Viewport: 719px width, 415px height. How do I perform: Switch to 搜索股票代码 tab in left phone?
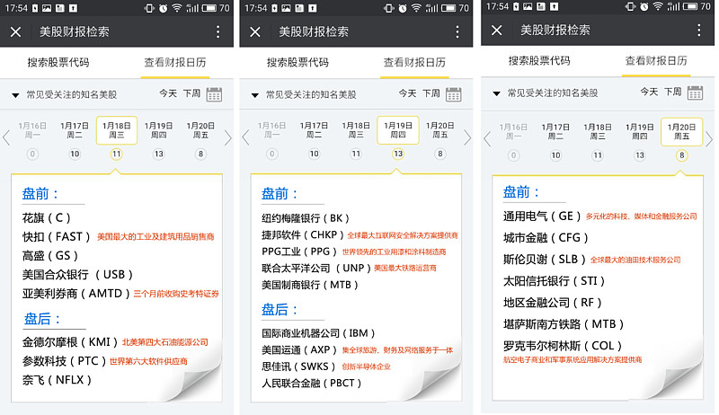58,62
